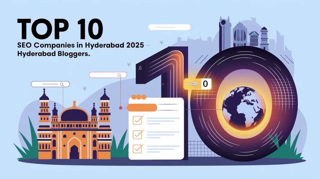The height and width of the screenshot is (179, 320).
Task: Click the yellow "Top" badge
Action: (192, 84)
